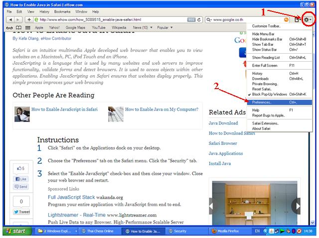This screenshot has width=319, height=238.
Task: Open the Bookmarks menu
Action: pyautogui.click(x=62, y=12)
